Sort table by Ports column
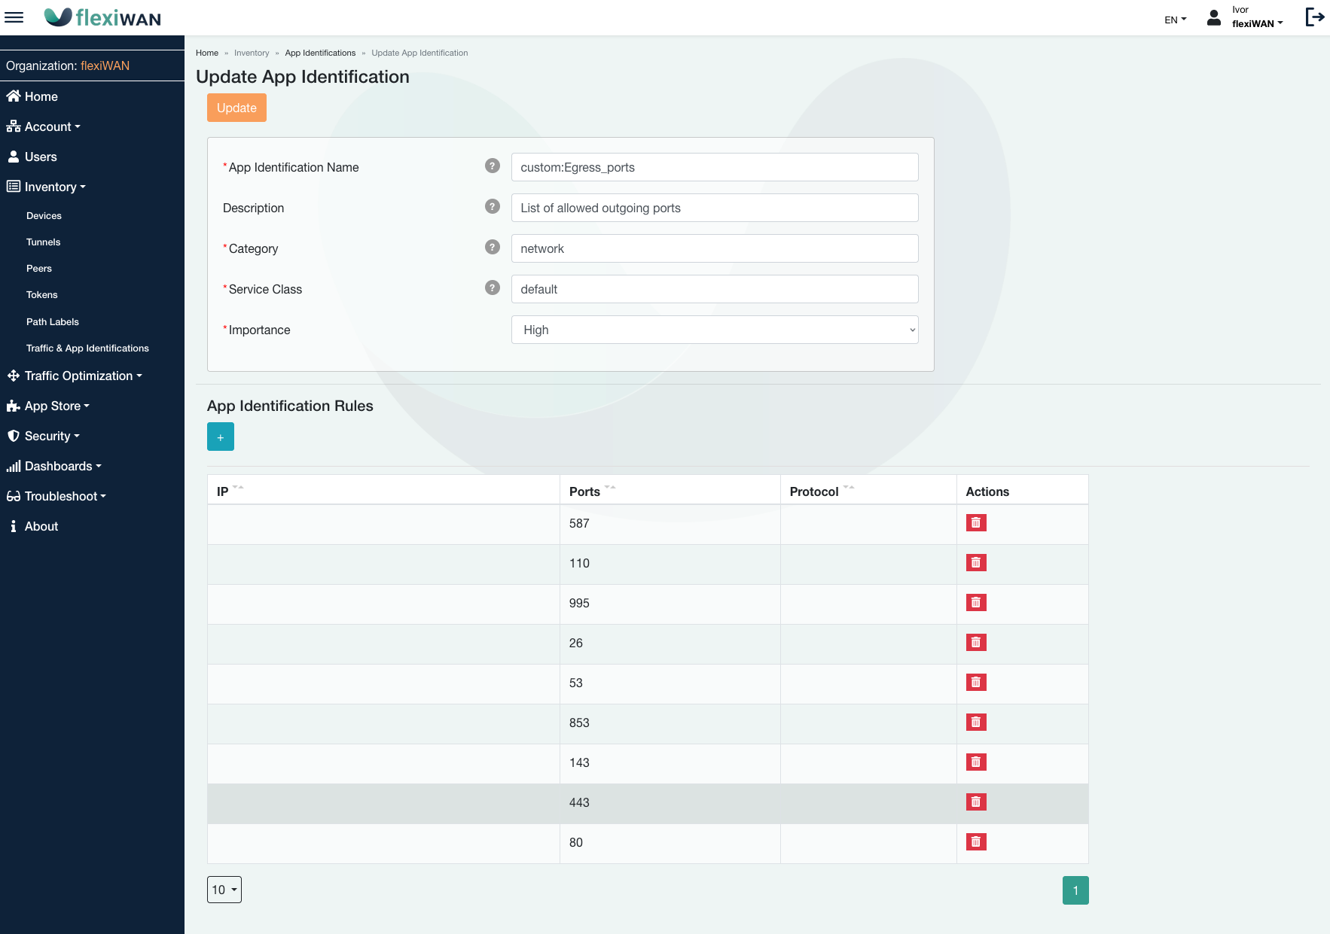1330x934 pixels. (610, 488)
